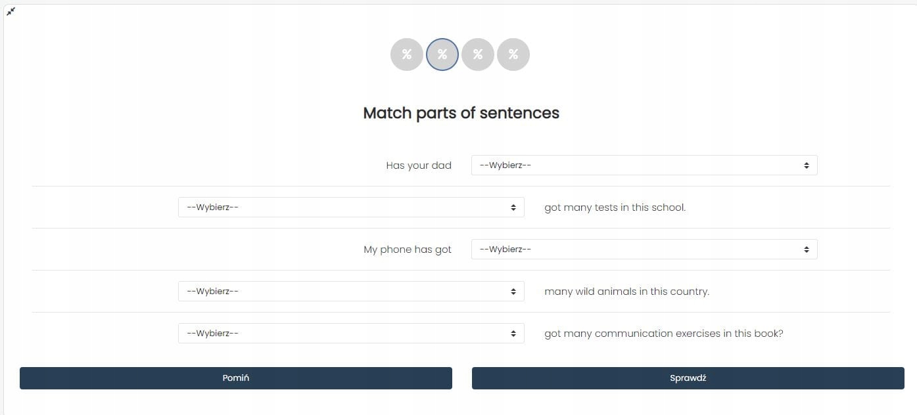Open the dropdown after "My phone has got"
Viewport: 917px width, 415px height.
pos(644,250)
